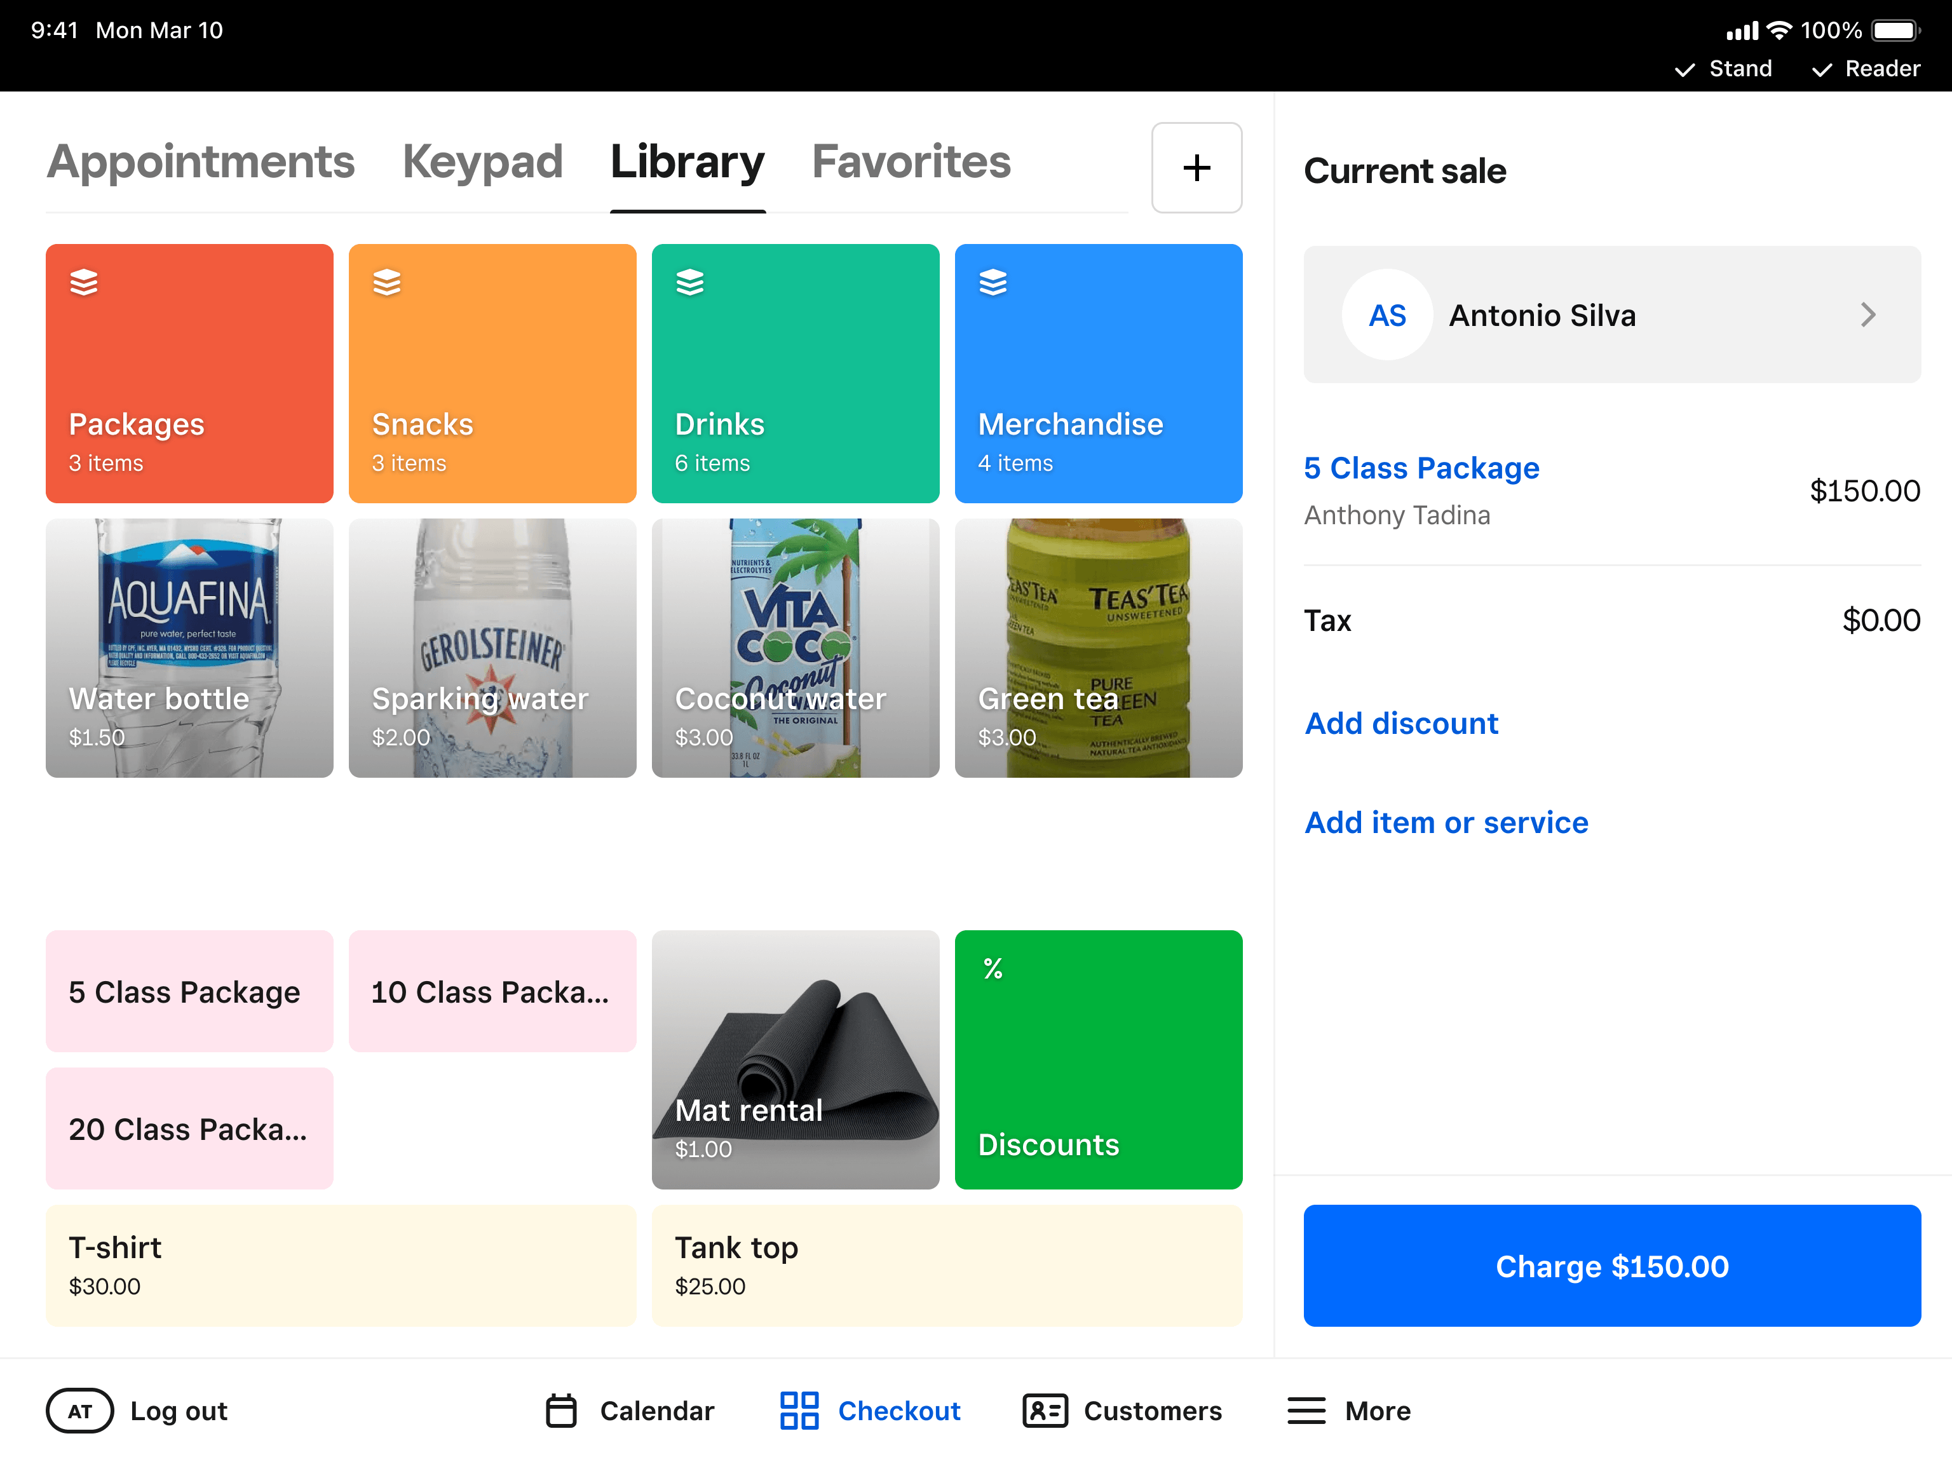Switch to the Keypad tab
Screen dimensions: 1952x1464
[482, 163]
